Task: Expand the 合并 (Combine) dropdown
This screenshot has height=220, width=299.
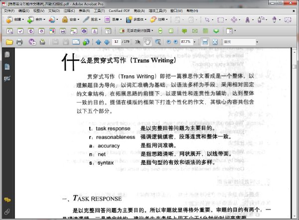Action: (44, 19)
